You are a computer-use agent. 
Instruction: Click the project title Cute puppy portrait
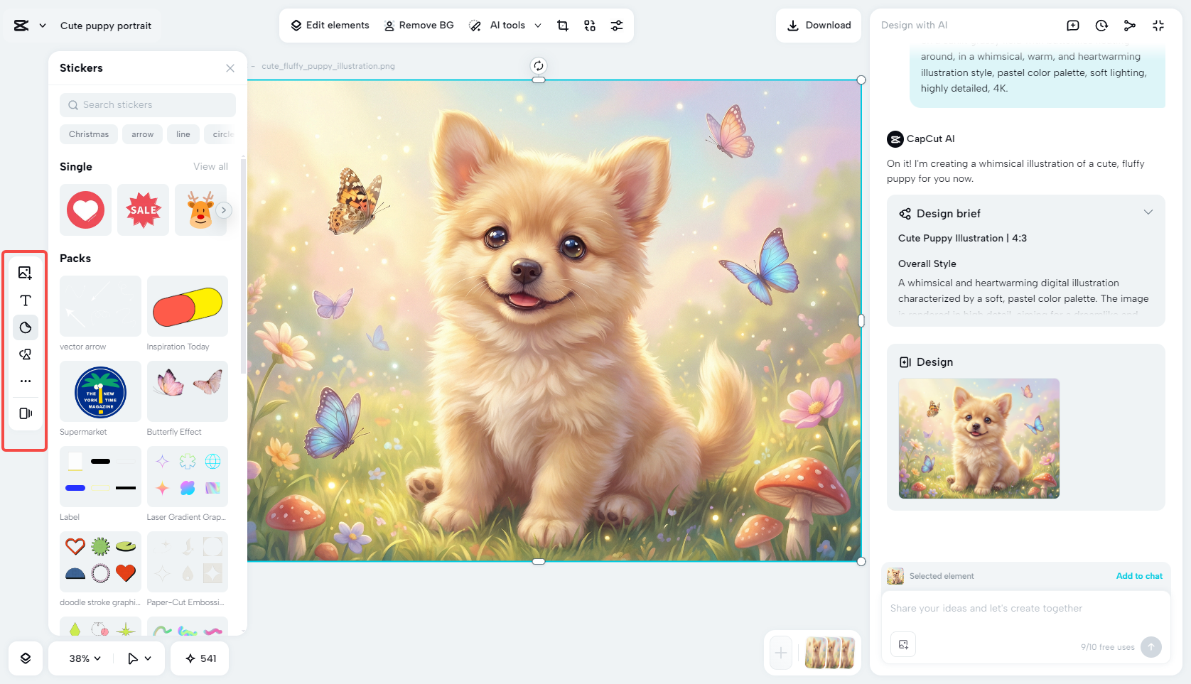point(106,26)
